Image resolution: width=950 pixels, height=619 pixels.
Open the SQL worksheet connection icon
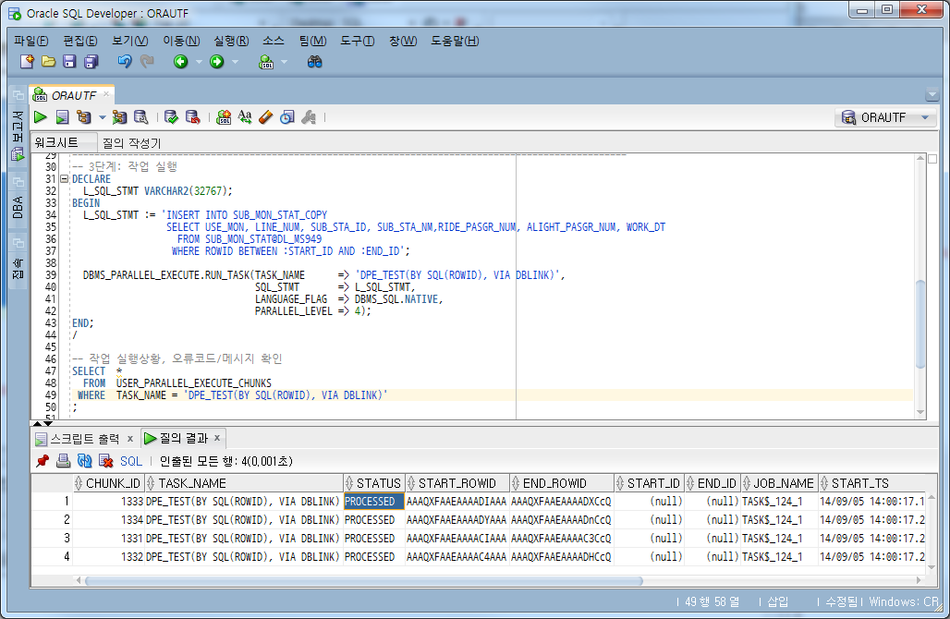click(266, 62)
